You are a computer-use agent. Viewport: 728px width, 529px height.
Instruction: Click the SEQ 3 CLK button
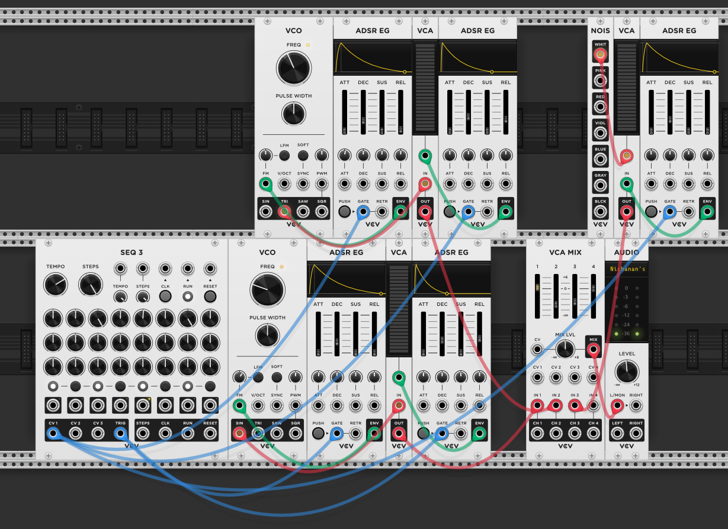point(165,296)
